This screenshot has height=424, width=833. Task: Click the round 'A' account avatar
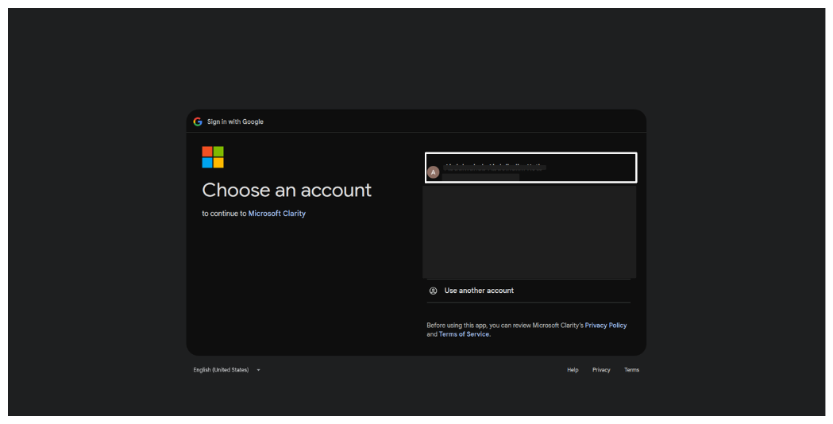434,172
